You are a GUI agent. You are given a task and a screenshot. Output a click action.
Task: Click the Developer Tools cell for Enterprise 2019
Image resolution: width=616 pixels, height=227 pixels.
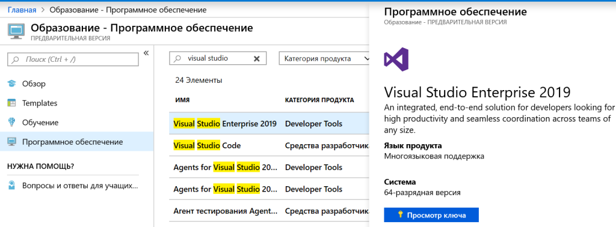point(313,124)
